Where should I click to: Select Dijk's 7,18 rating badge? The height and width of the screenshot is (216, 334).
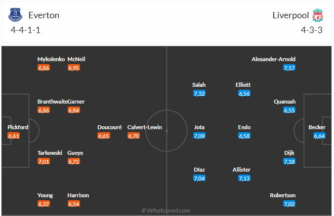pyautogui.click(x=289, y=161)
